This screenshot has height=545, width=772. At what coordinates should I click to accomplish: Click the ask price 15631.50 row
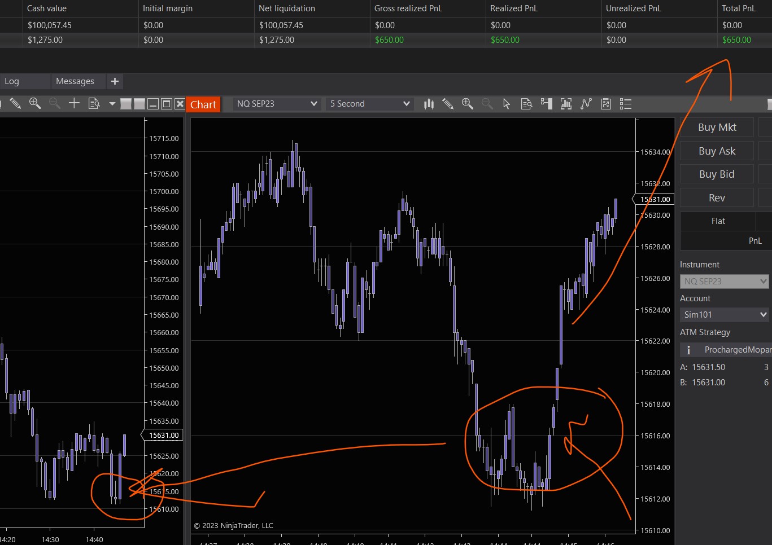pos(724,367)
